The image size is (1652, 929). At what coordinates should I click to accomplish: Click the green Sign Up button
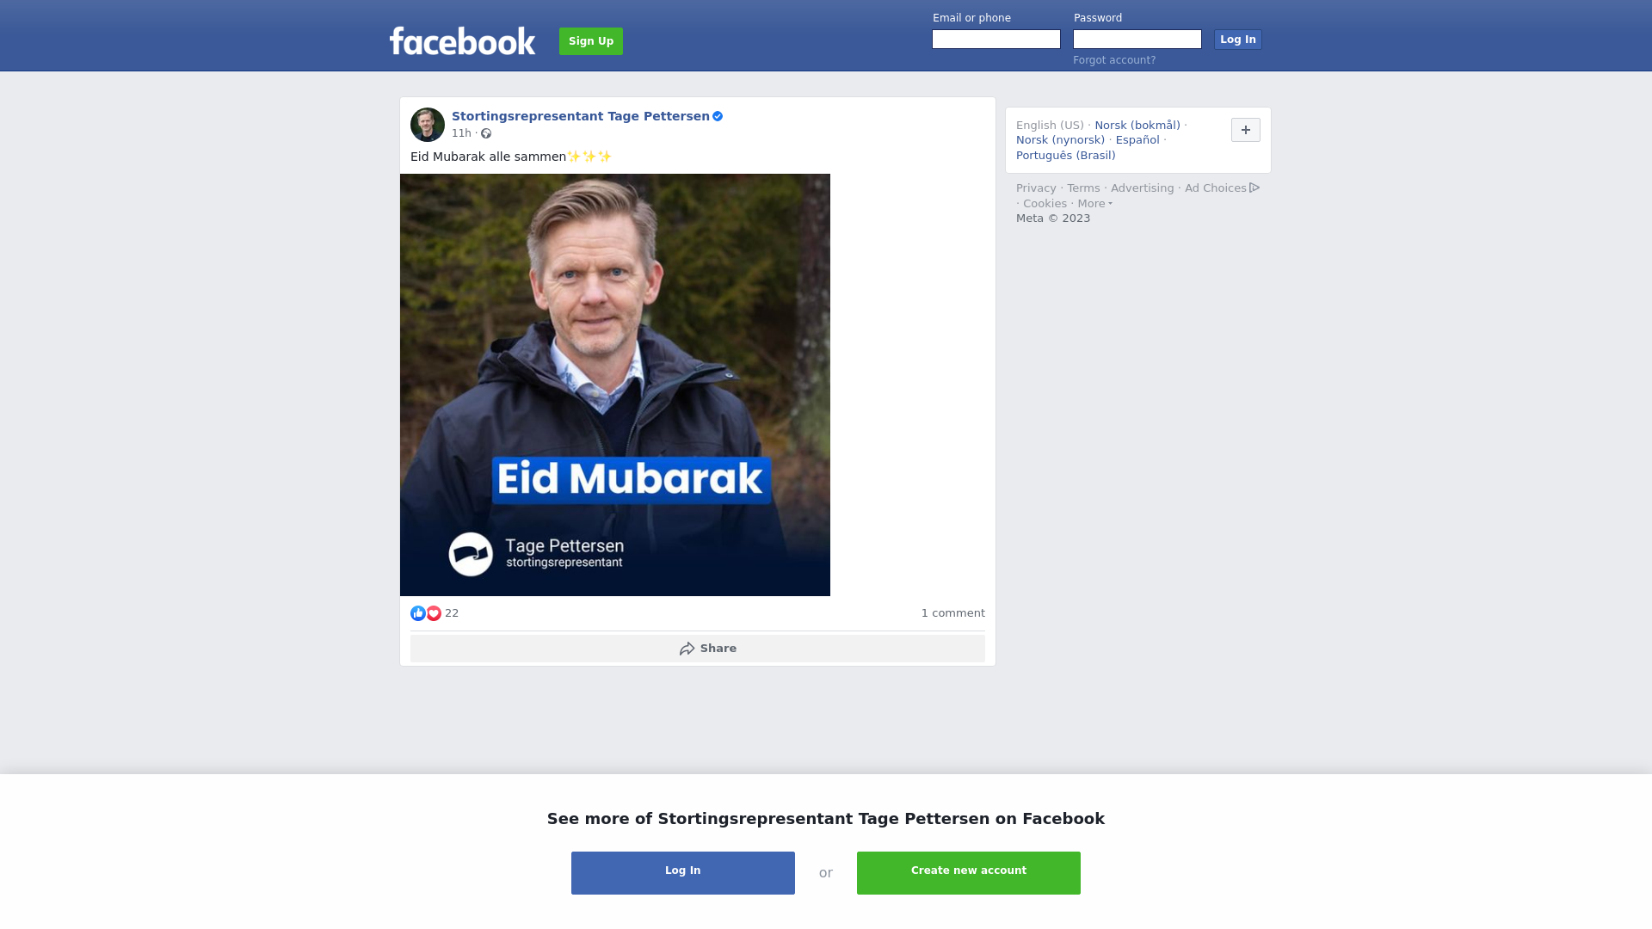coord(591,41)
